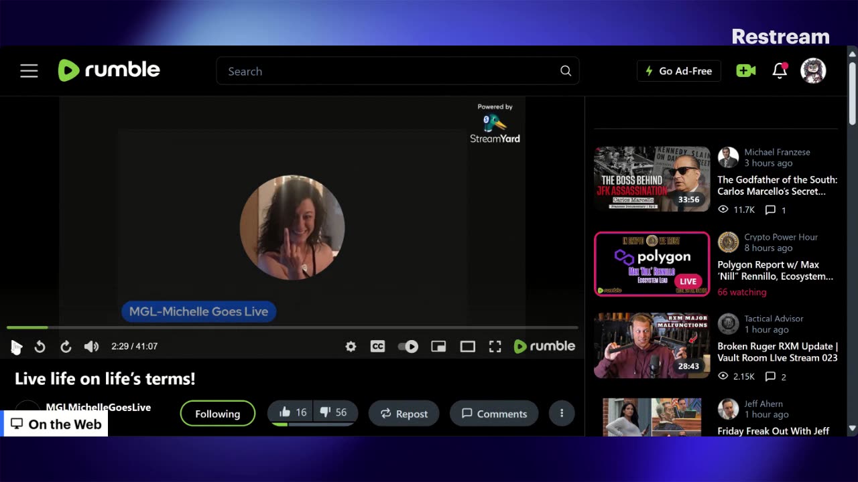The image size is (858, 482).
Task: Click the Michael Franzese channel name
Action: click(777, 152)
